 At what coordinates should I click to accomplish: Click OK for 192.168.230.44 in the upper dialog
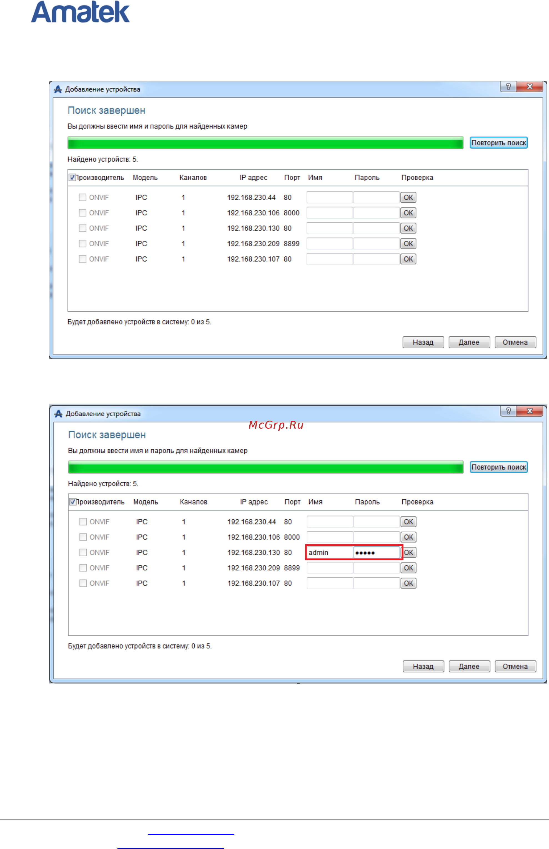click(x=408, y=197)
